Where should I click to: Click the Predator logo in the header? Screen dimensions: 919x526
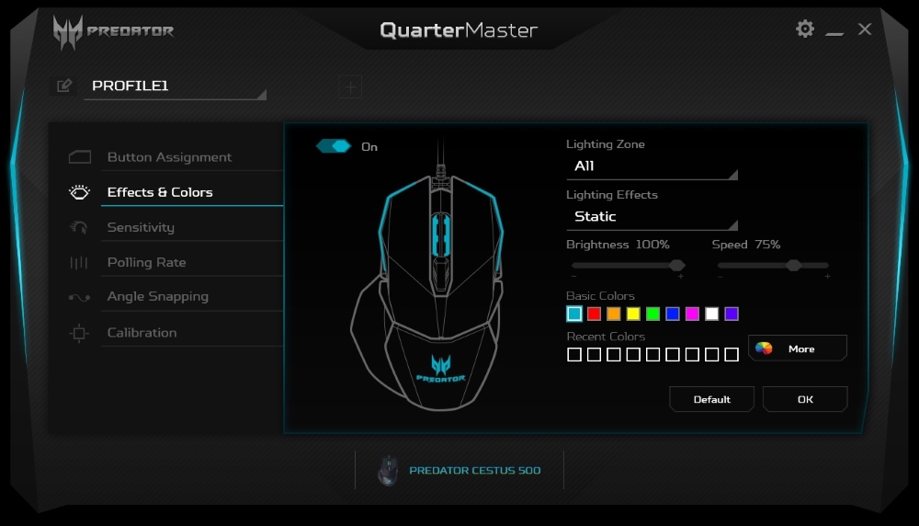tap(113, 31)
